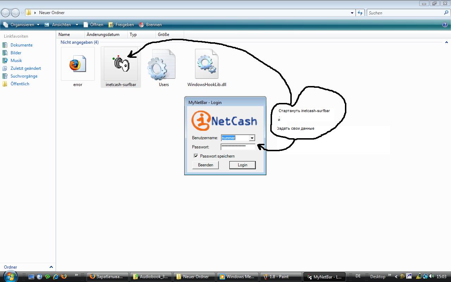The width and height of the screenshot is (451, 282).
Task: Click the Nicht angegeben (4) group header
Action: (x=79, y=42)
